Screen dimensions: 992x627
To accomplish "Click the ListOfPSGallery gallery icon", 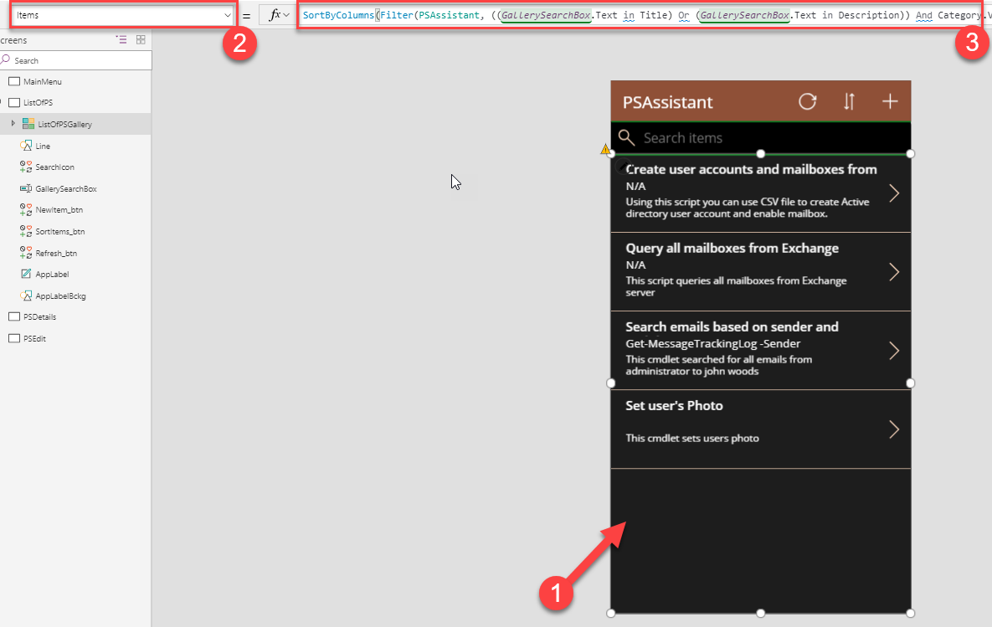I will [28, 124].
